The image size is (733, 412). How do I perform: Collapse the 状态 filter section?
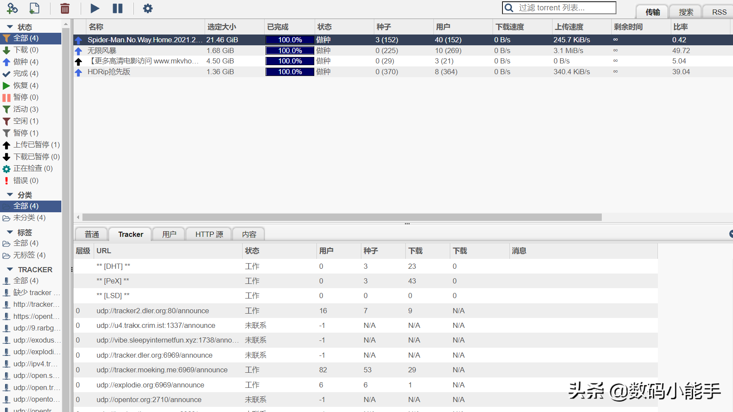click(10, 27)
